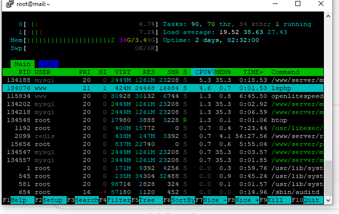This screenshot has height=214, width=339.
Task: Sort by SHR column header
Action: click(x=173, y=72)
